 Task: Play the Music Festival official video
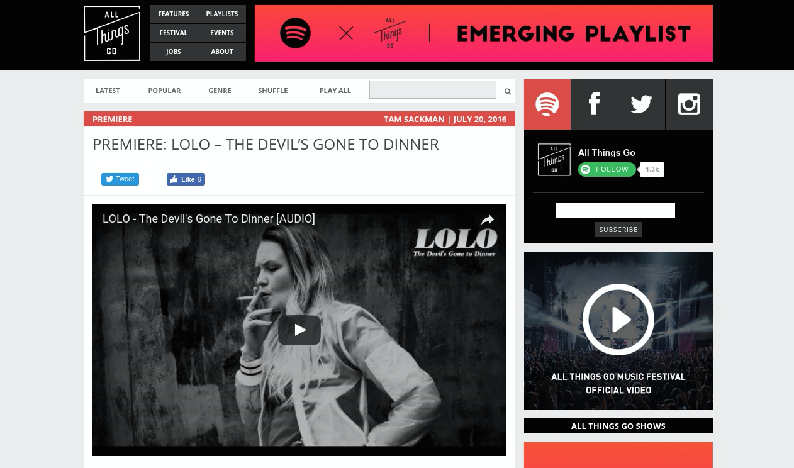pyautogui.click(x=618, y=320)
